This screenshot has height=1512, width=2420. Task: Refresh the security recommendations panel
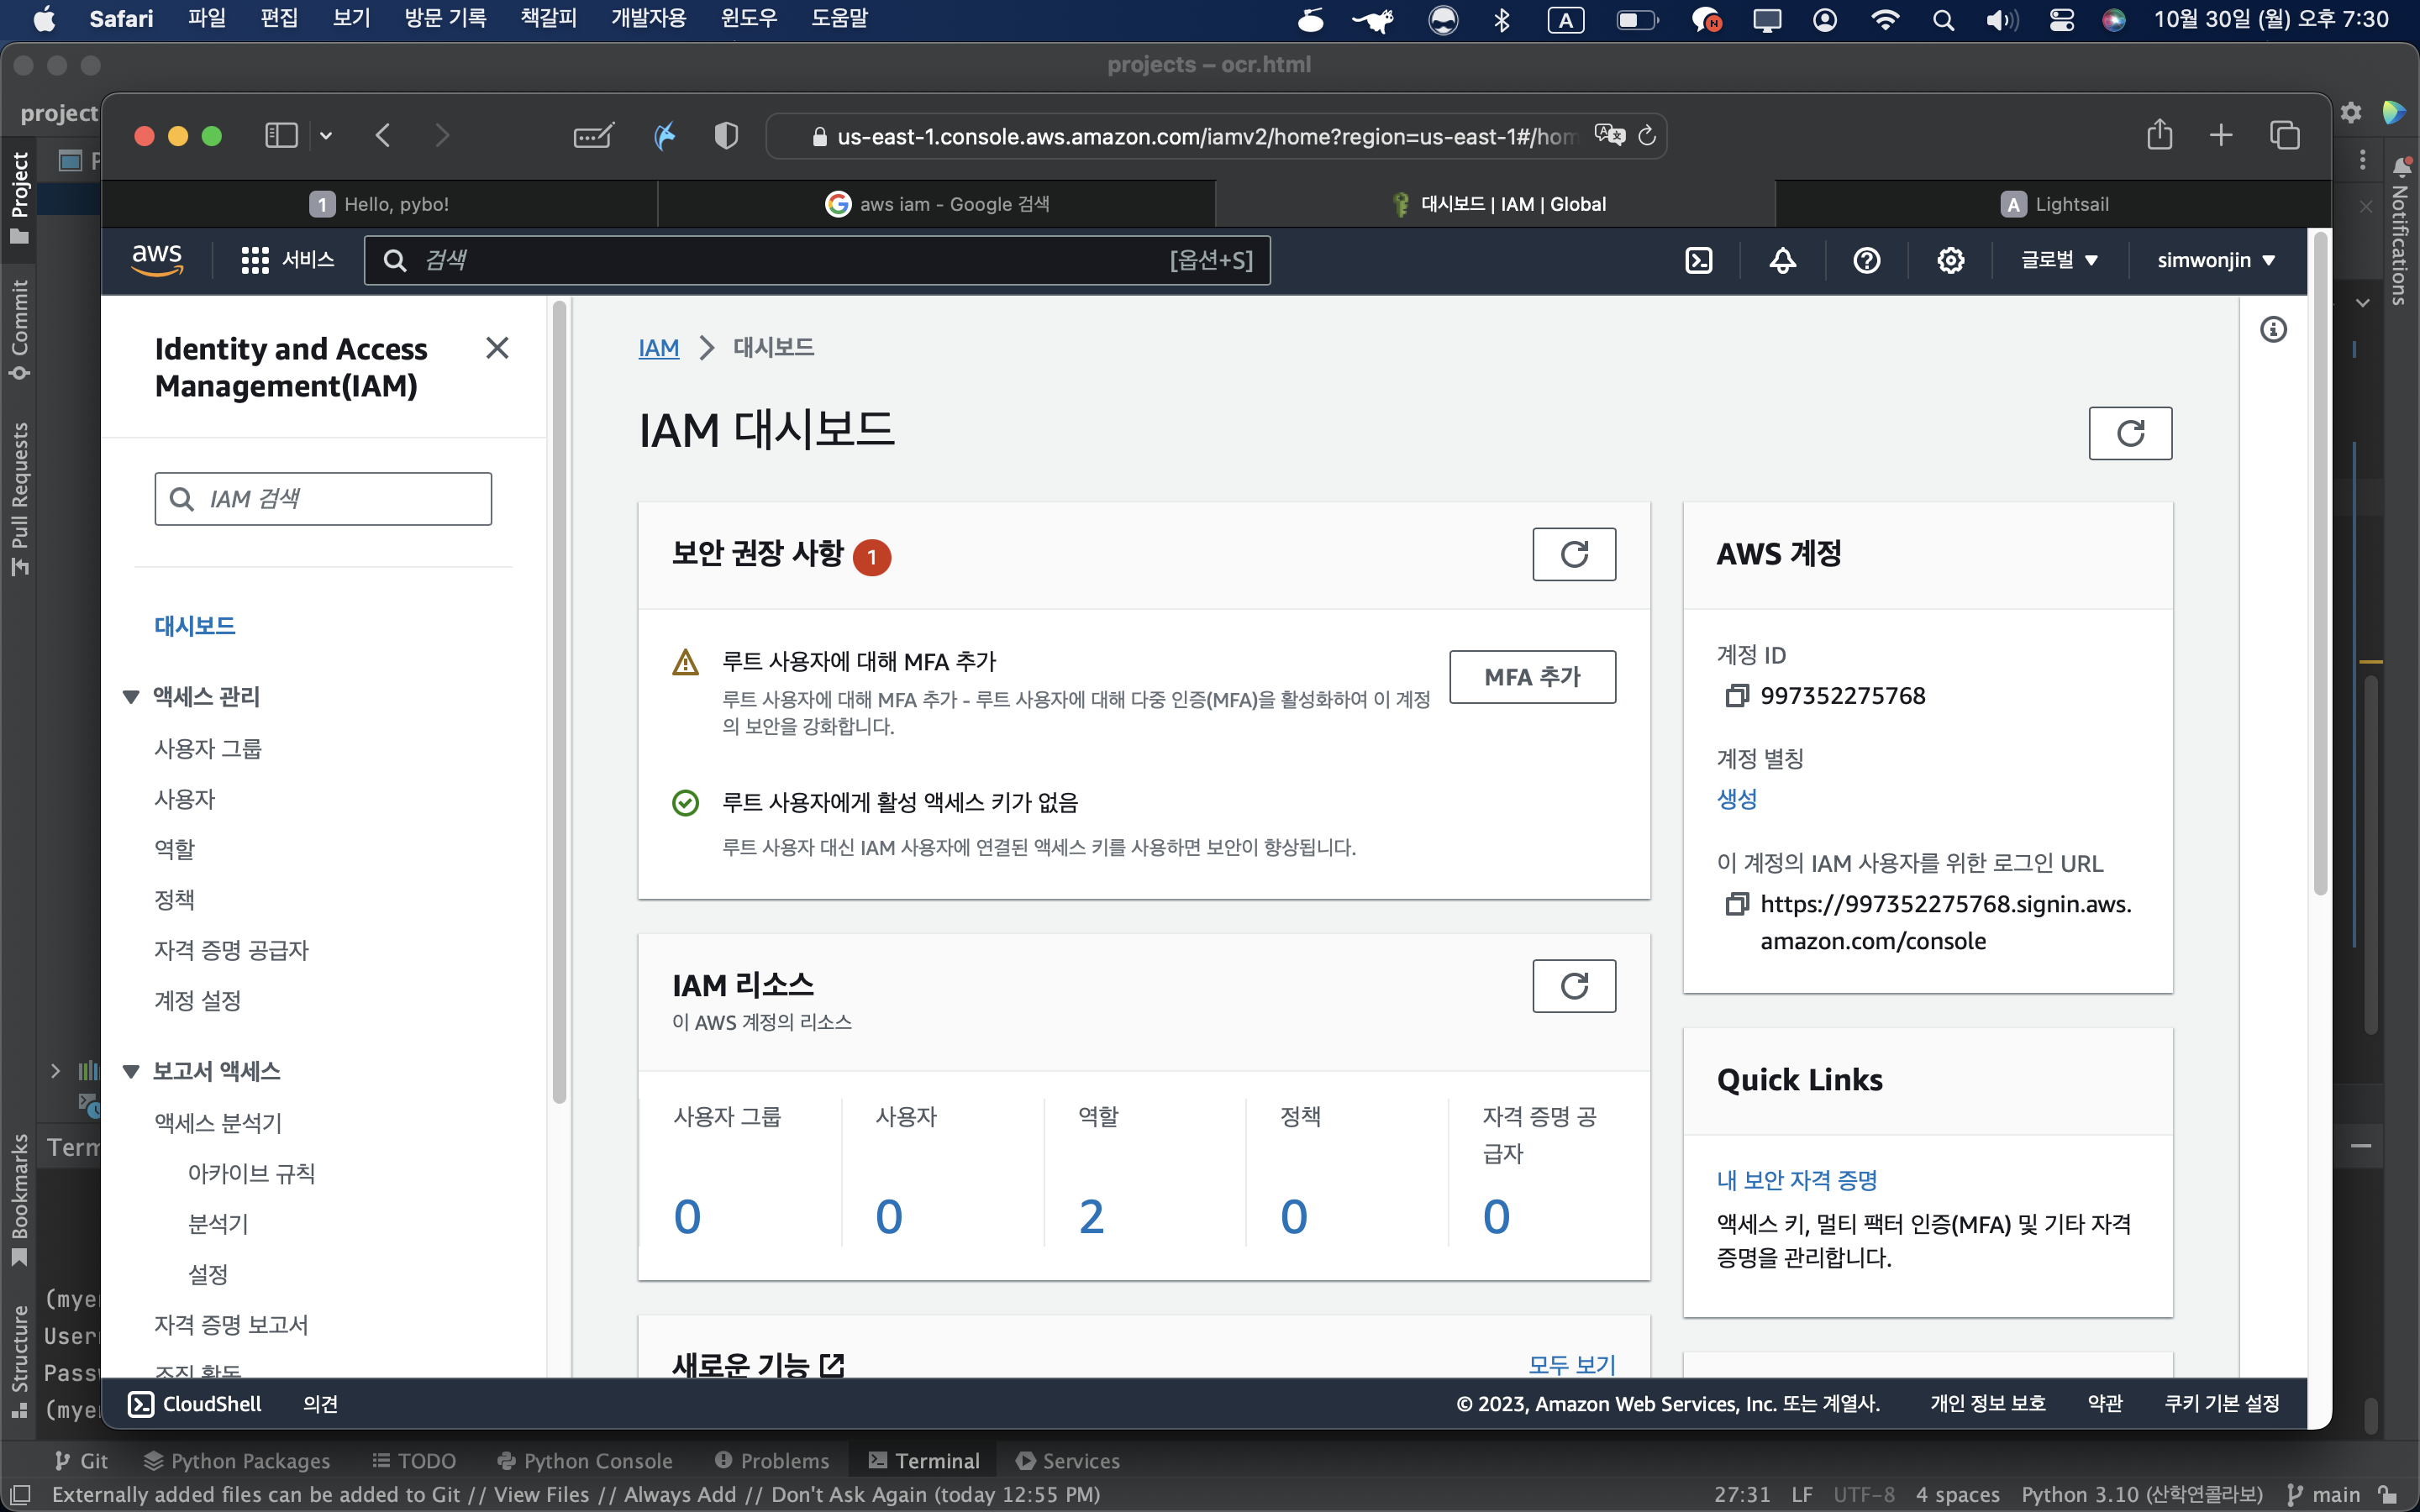coord(1574,554)
